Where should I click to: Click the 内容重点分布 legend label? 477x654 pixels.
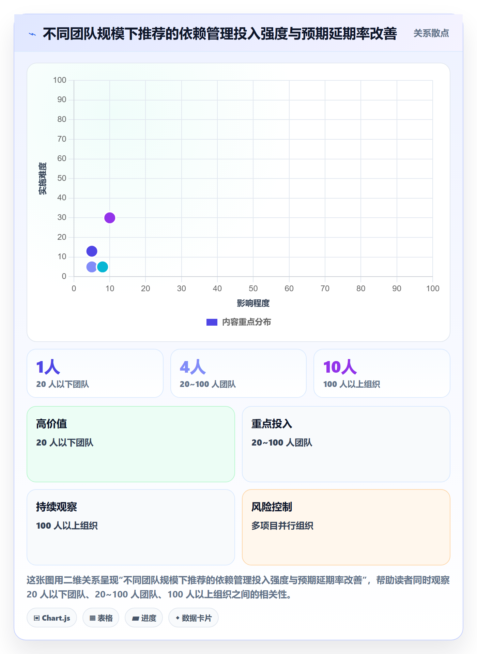click(x=246, y=322)
